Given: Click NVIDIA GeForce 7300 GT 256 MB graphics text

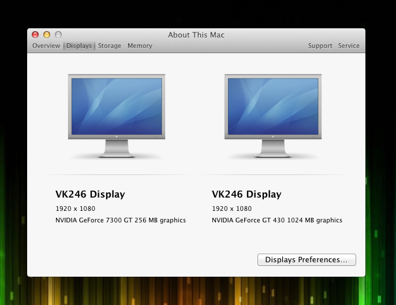Looking at the screenshot, I should pyautogui.click(x=121, y=220).
